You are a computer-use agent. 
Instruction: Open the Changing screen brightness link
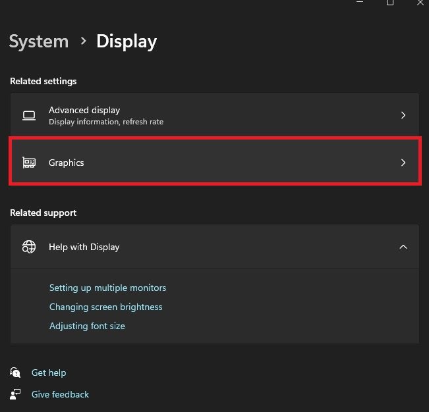[105, 307]
